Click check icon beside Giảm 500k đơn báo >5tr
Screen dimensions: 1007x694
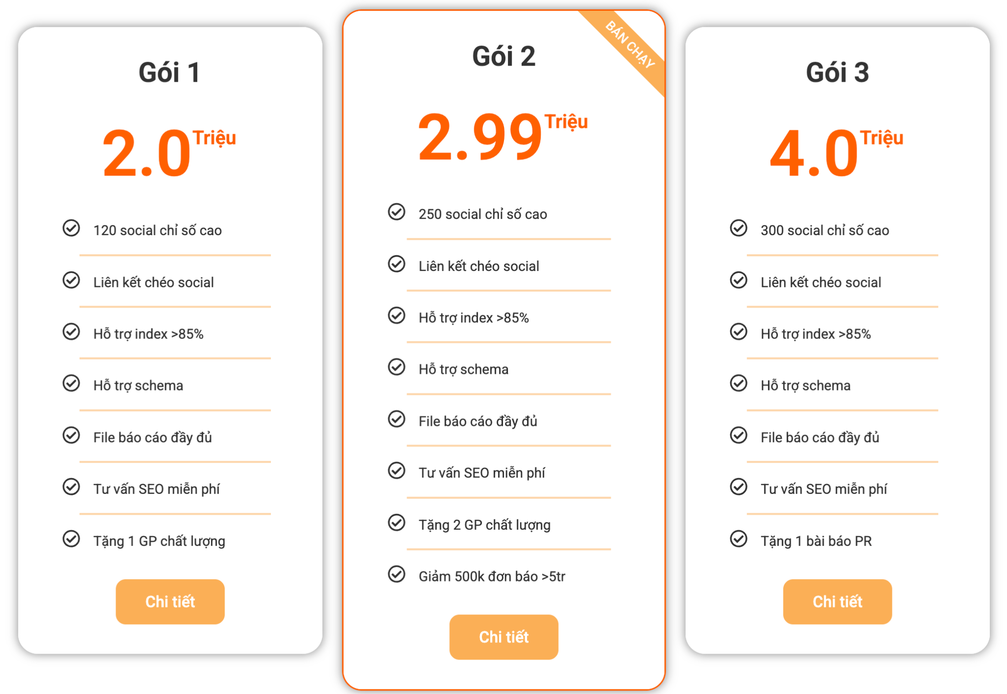coord(397,574)
